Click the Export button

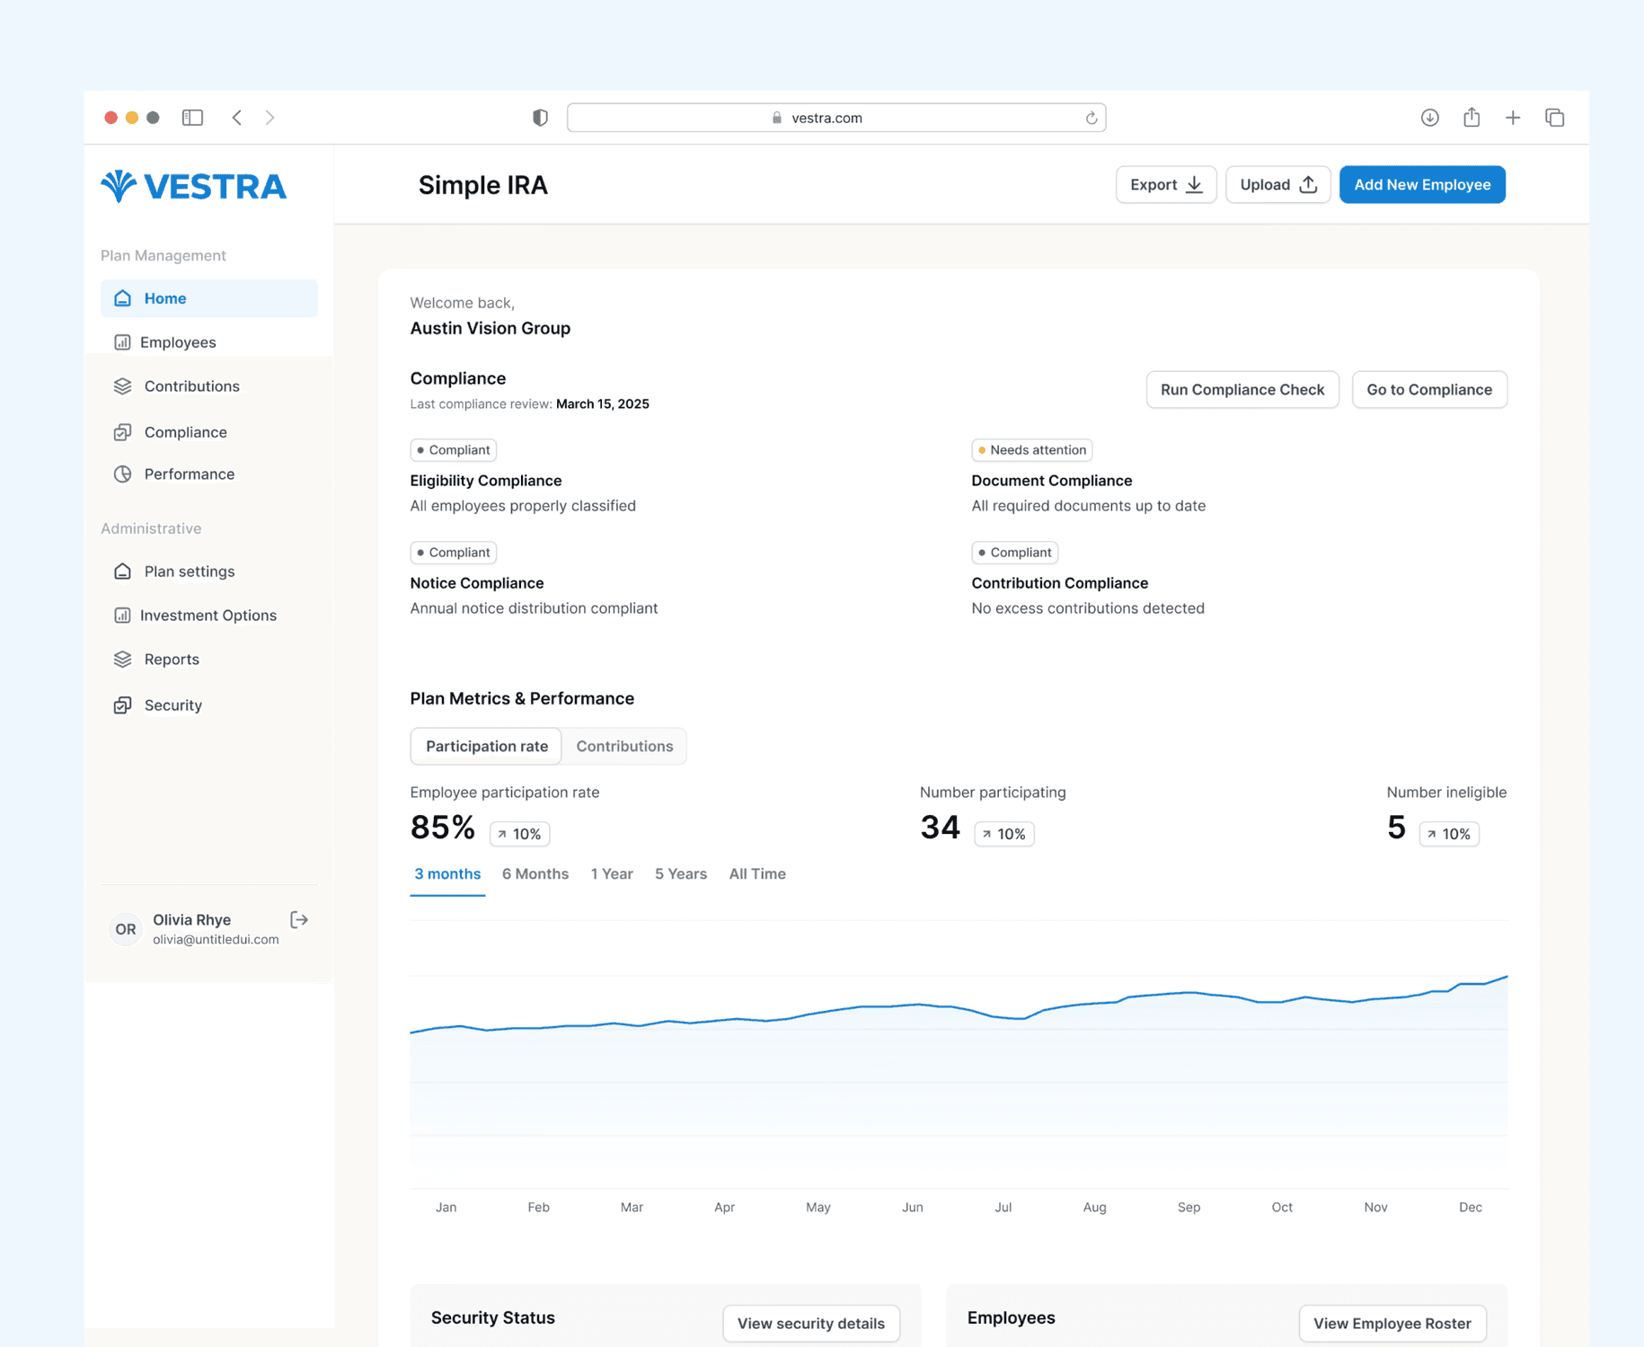pos(1166,185)
